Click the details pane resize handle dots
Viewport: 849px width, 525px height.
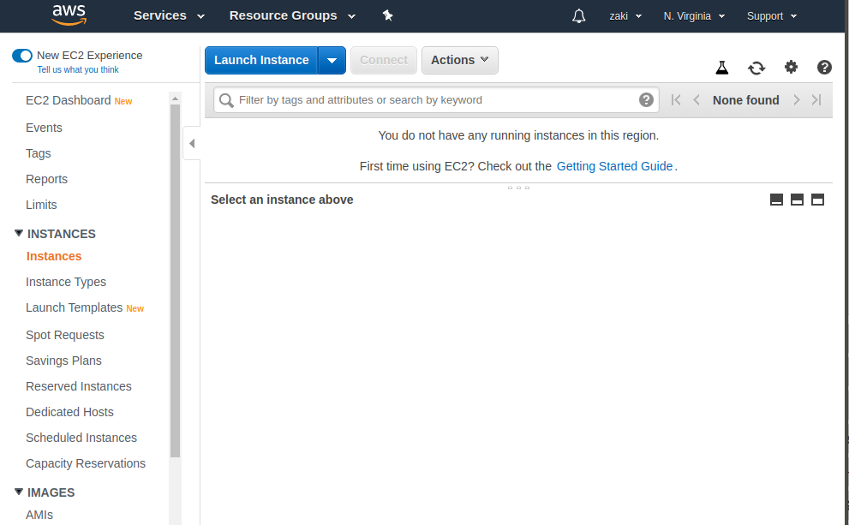pos(518,188)
